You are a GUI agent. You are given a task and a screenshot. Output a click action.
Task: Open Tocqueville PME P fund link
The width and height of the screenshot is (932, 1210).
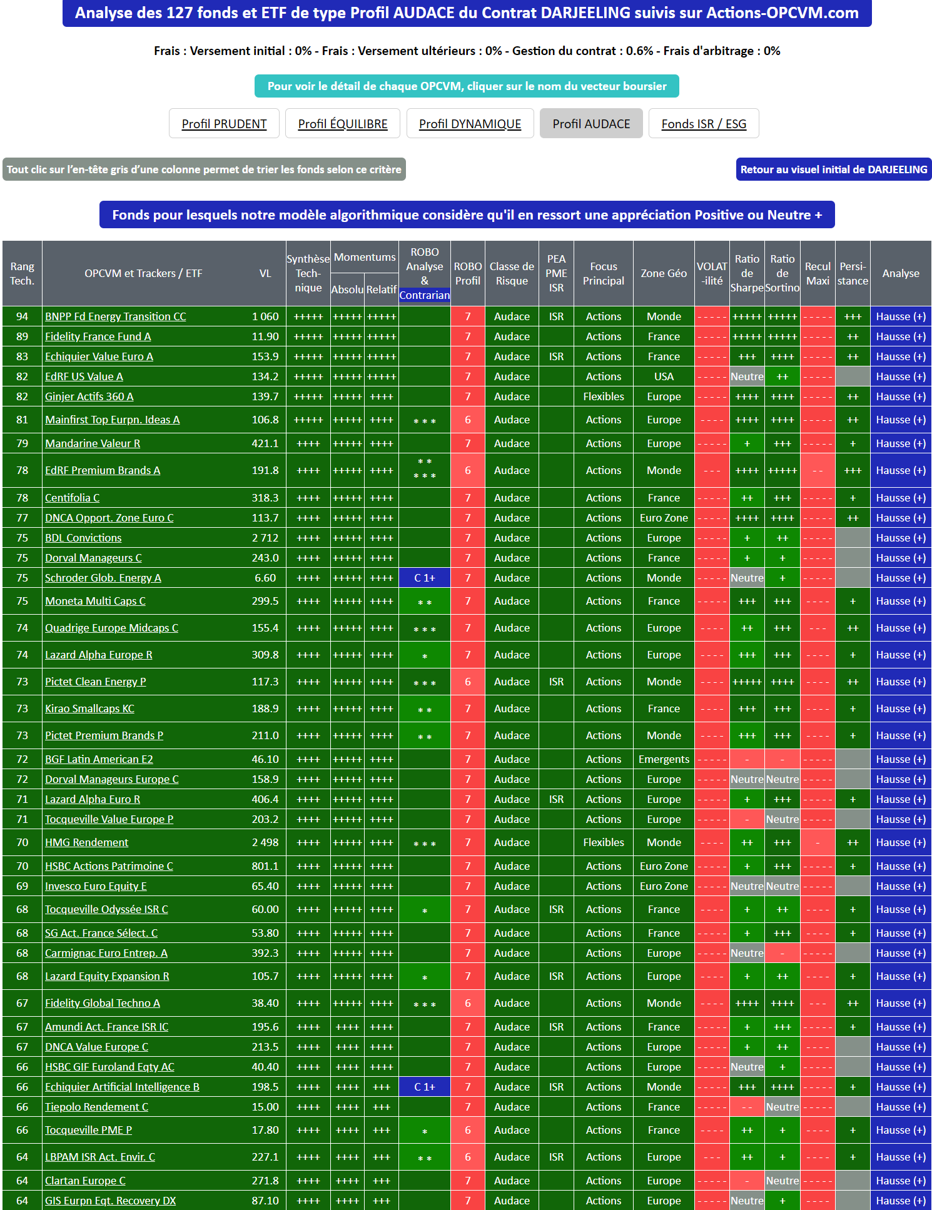(x=88, y=1130)
